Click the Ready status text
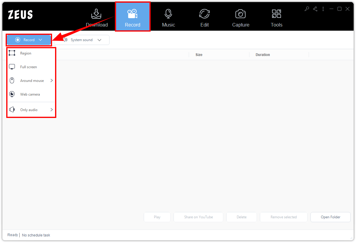The image size is (356, 243). coord(13,235)
